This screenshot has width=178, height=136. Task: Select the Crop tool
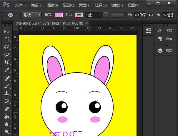coord(7,62)
